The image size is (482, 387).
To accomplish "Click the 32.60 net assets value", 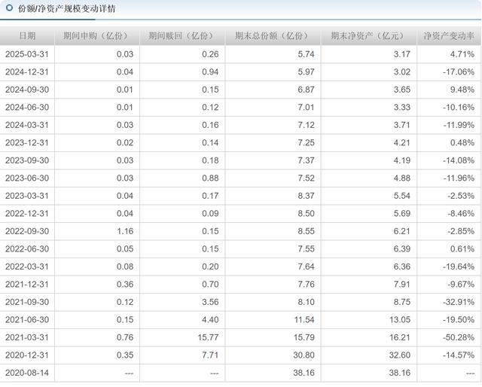I will pyautogui.click(x=400, y=355).
